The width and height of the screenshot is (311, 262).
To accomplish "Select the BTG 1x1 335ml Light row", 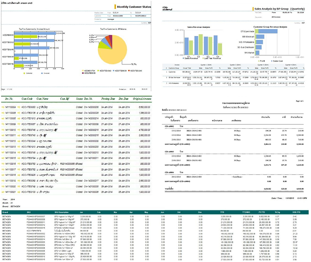I will point(155,251).
